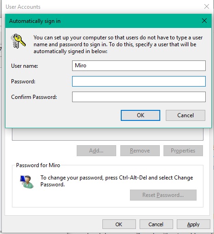Click the Confirm Password label text
Viewport: 214px width, 234px height.
click(34, 97)
